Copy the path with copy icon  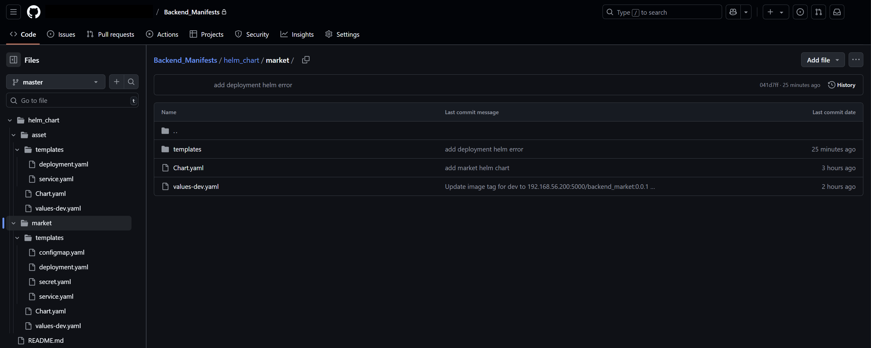306,60
